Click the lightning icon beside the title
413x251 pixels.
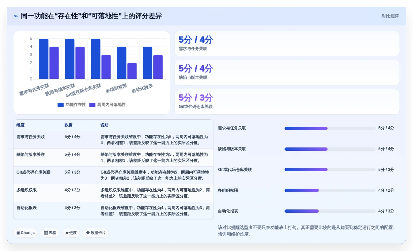pyautogui.click(x=16, y=16)
